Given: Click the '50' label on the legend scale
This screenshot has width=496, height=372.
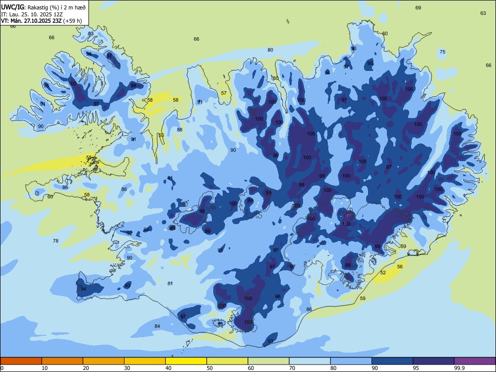Looking at the screenshot, I should (209, 368).
